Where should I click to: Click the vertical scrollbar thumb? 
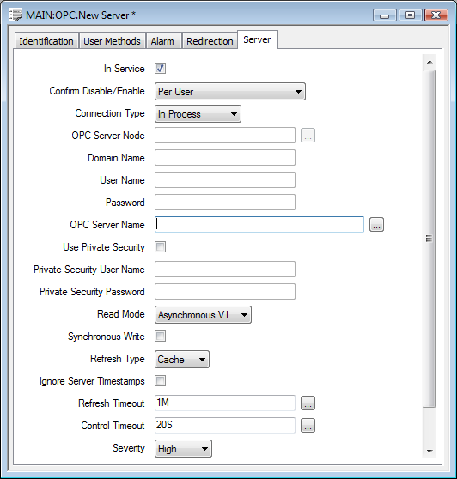(430, 239)
